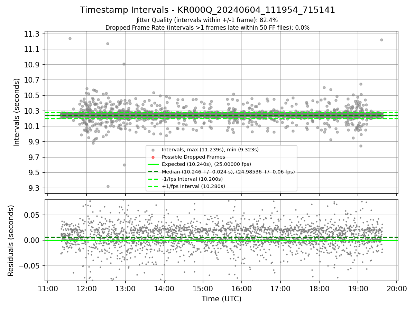This screenshot has width=415, height=311.
Task: Click the 'Intervals (seconds)' y-axis label
Action: [x=17, y=112]
